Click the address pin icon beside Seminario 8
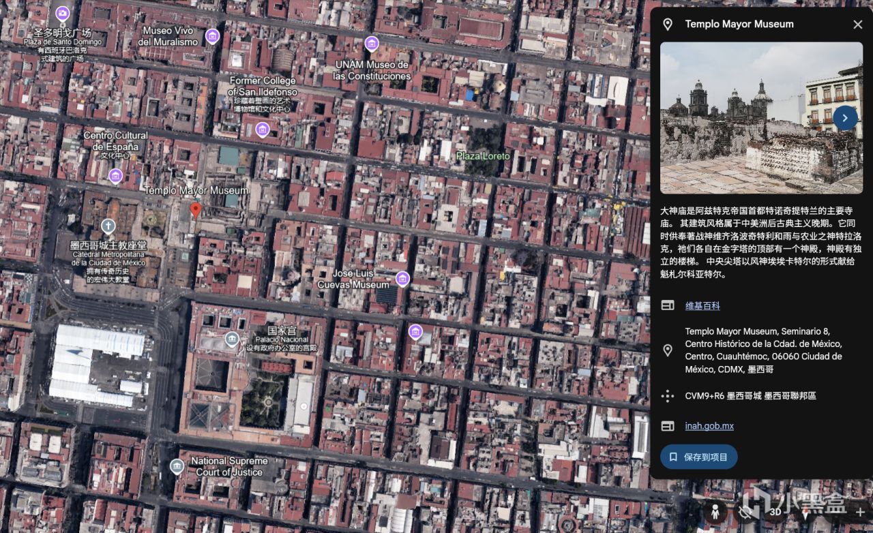This screenshot has height=533, width=873. point(668,350)
